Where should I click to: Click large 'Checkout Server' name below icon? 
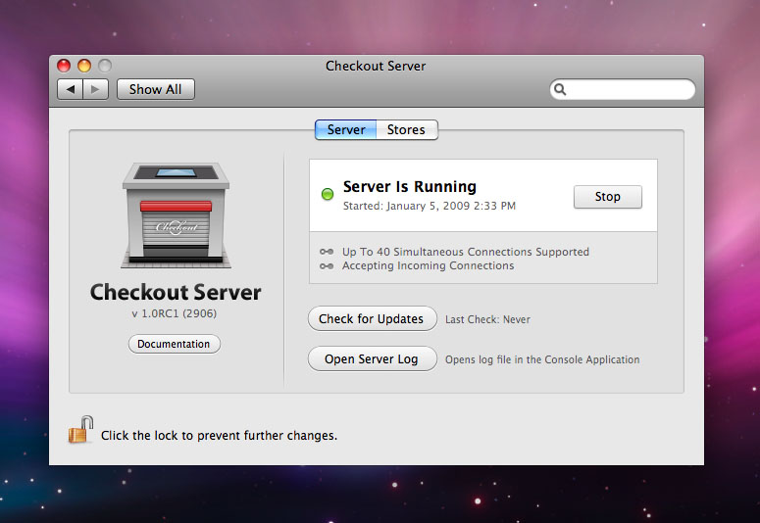[x=176, y=292]
